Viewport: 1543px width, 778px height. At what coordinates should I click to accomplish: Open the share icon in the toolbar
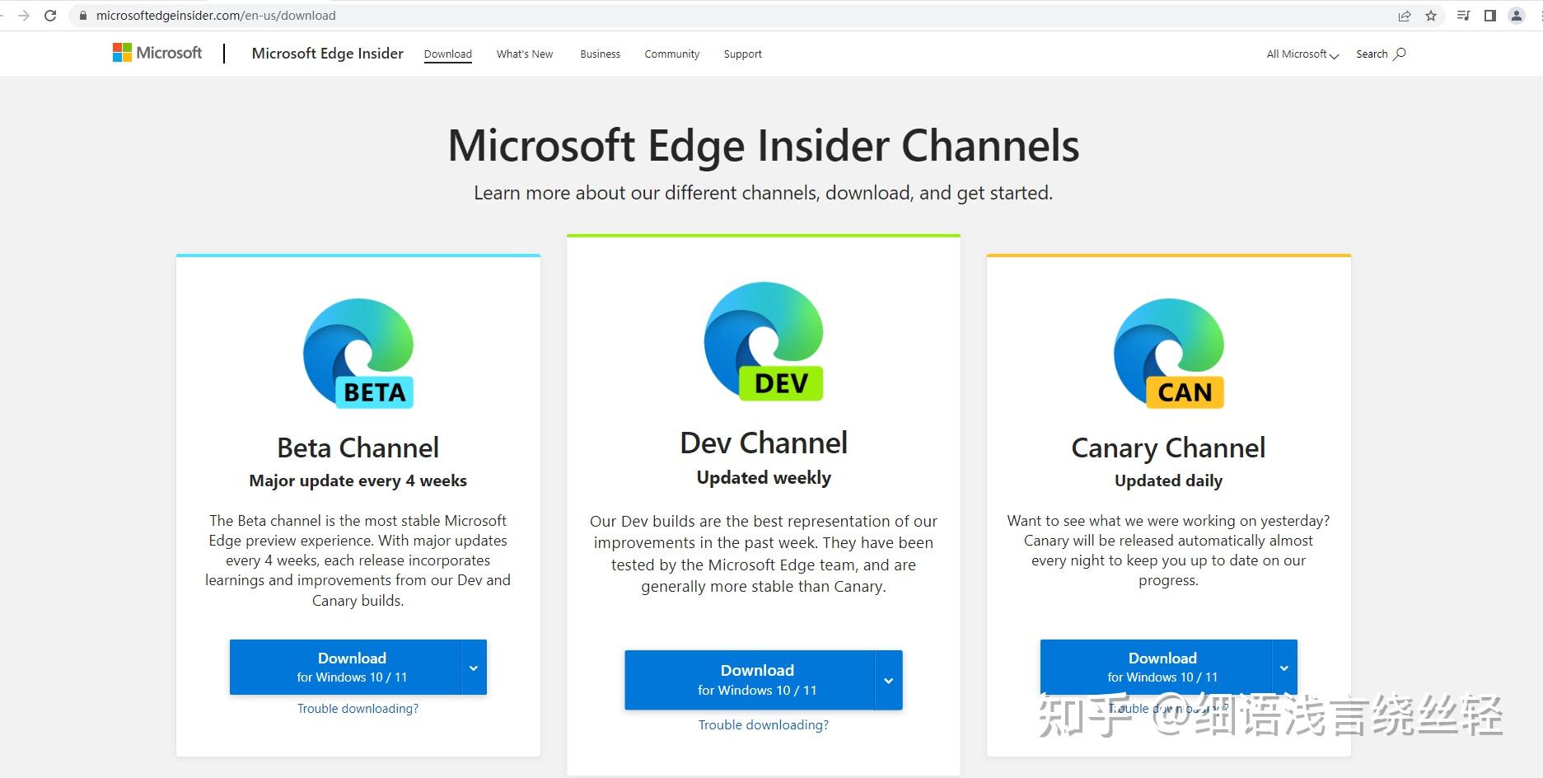(1405, 15)
